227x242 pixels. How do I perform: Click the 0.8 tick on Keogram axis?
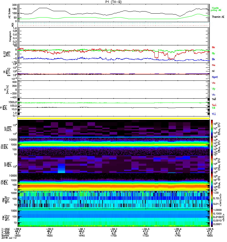click(15, 31)
